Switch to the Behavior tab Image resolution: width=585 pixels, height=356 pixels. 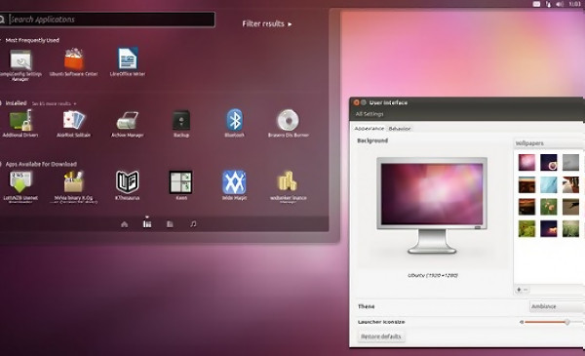pyautogui.click(x=399, y=129)
